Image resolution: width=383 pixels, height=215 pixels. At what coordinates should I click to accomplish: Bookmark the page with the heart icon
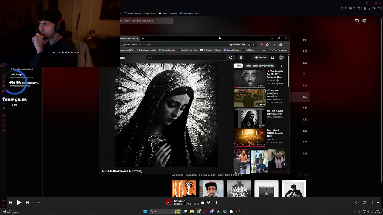click(x=358, y=8)
